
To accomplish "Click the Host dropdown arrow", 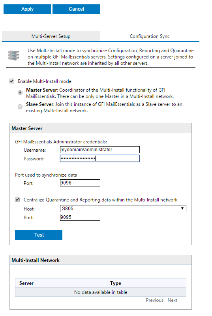I will point(182,209).
